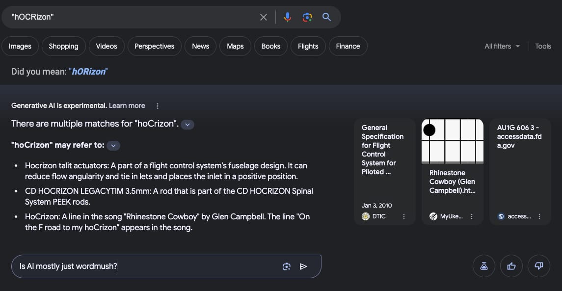Open the Learn more link
Image resolution: width=562 pixels, height=291 pixels.
point(127,106)
